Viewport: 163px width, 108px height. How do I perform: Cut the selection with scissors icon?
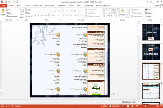tap(7, 9)
